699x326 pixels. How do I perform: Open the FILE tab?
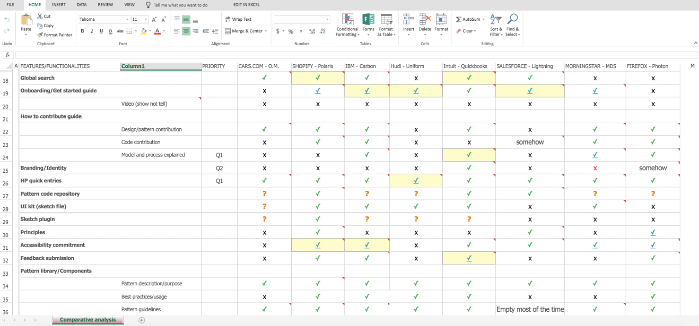(x=10, y=5)
